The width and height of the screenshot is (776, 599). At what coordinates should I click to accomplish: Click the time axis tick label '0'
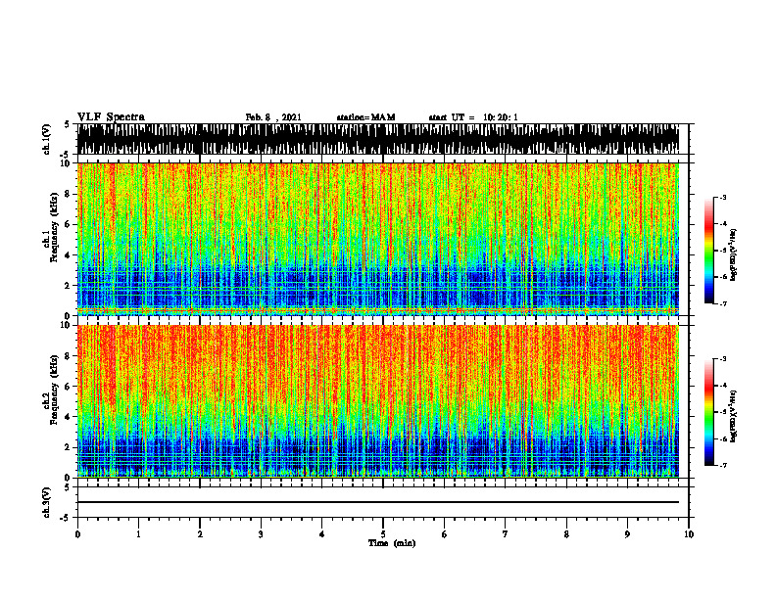point(77,534)
